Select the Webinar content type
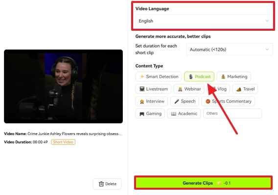The height and width of the screenshot is (195, 278). pos(189,89)
